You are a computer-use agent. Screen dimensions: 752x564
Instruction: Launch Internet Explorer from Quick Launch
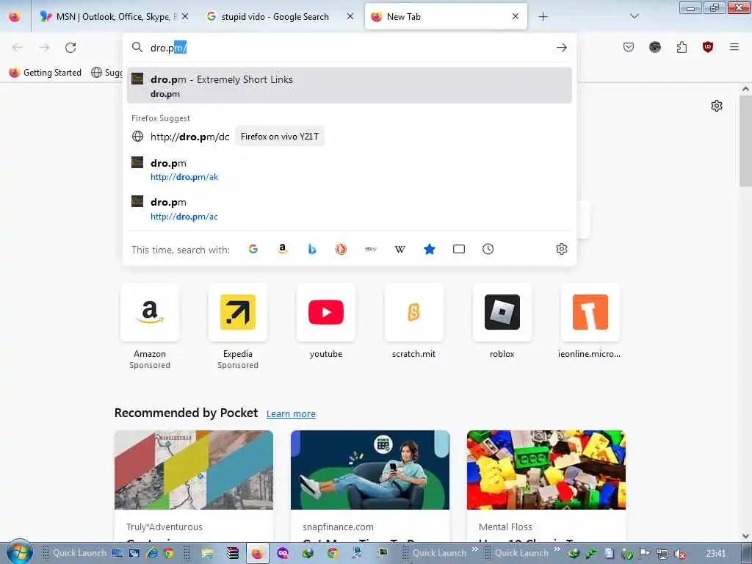click(152, 553)
